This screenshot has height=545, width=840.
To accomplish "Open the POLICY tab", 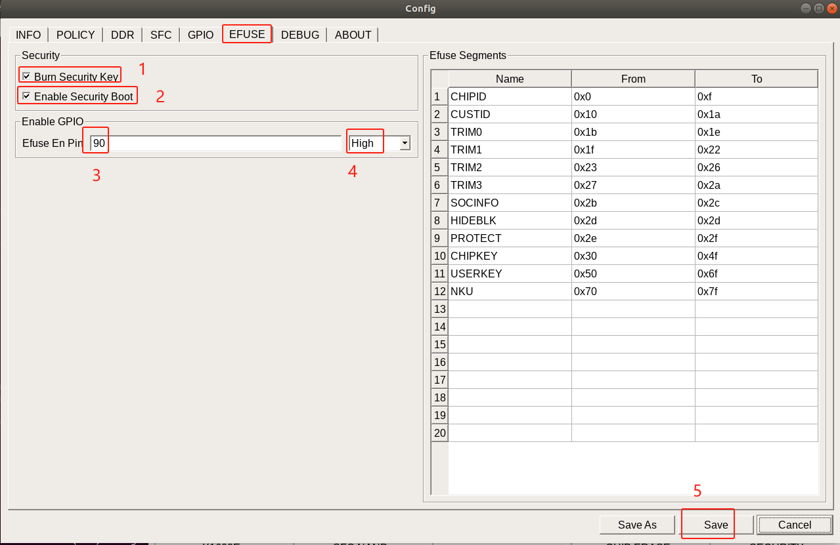I will pos(76,35).
